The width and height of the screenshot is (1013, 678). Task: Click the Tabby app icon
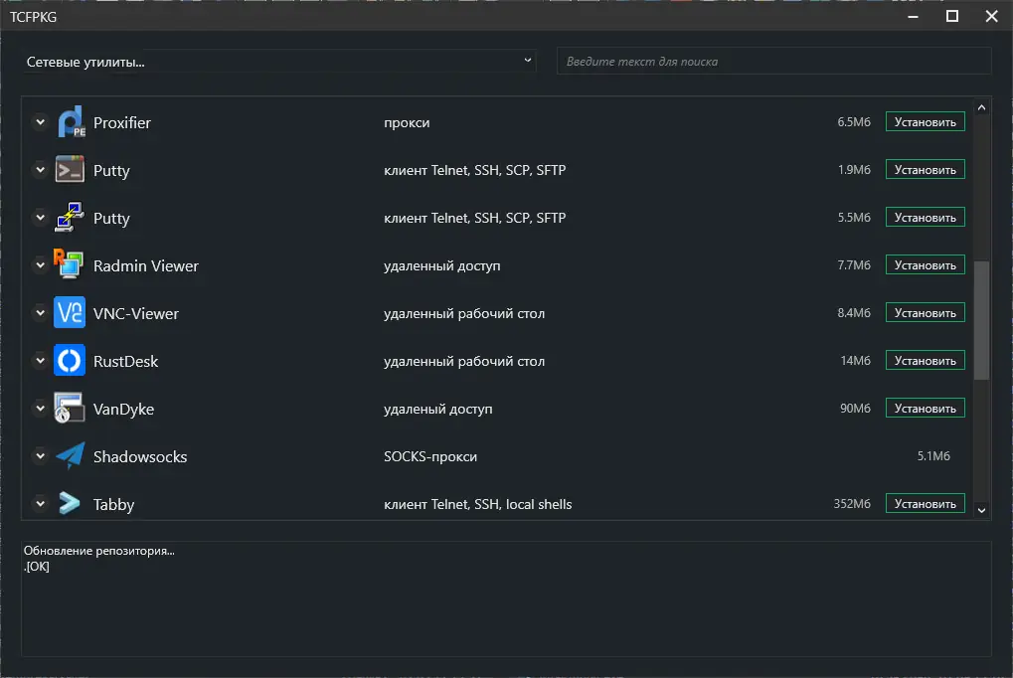tap(70, 504)
